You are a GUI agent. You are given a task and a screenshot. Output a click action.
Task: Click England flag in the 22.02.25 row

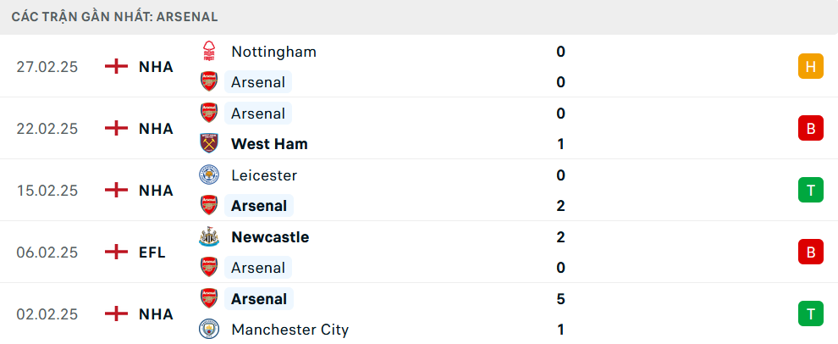pos(116,129)
